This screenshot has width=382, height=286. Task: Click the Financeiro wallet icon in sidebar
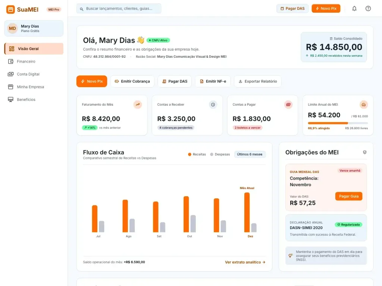(x=11, y=61)
